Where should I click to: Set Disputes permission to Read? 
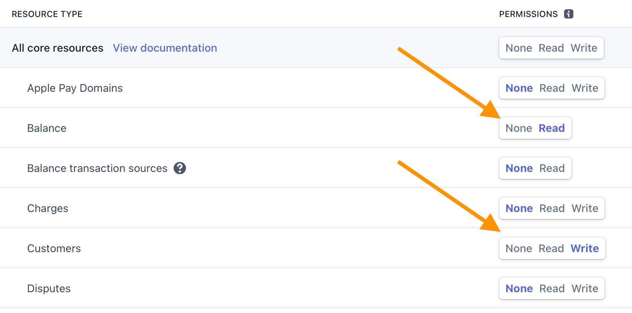552,289
